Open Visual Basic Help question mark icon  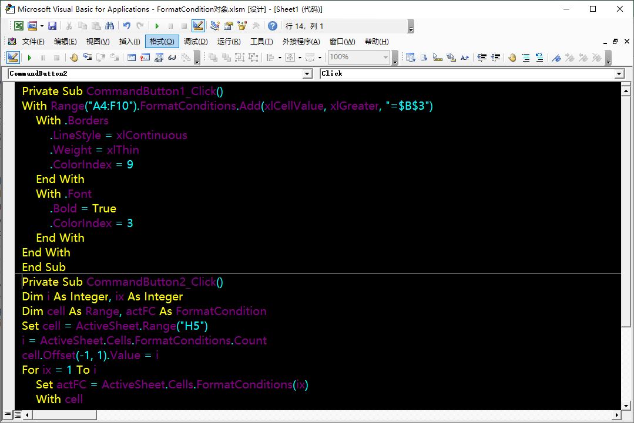[273, 26]
